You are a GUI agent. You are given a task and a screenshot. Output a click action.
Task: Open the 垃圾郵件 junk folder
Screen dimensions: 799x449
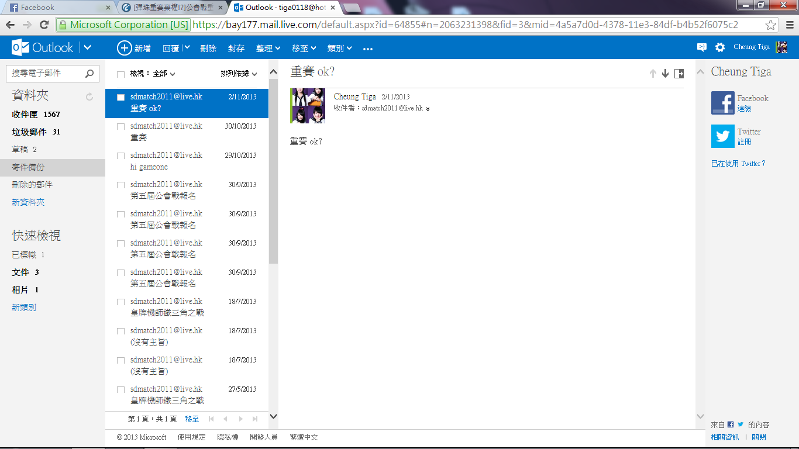pos(36,132)
